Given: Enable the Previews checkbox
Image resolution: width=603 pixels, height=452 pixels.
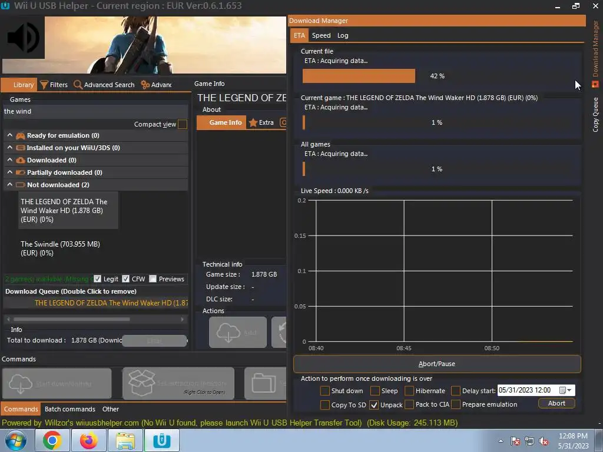Looking at the screenshot, I should coord(153,278).
